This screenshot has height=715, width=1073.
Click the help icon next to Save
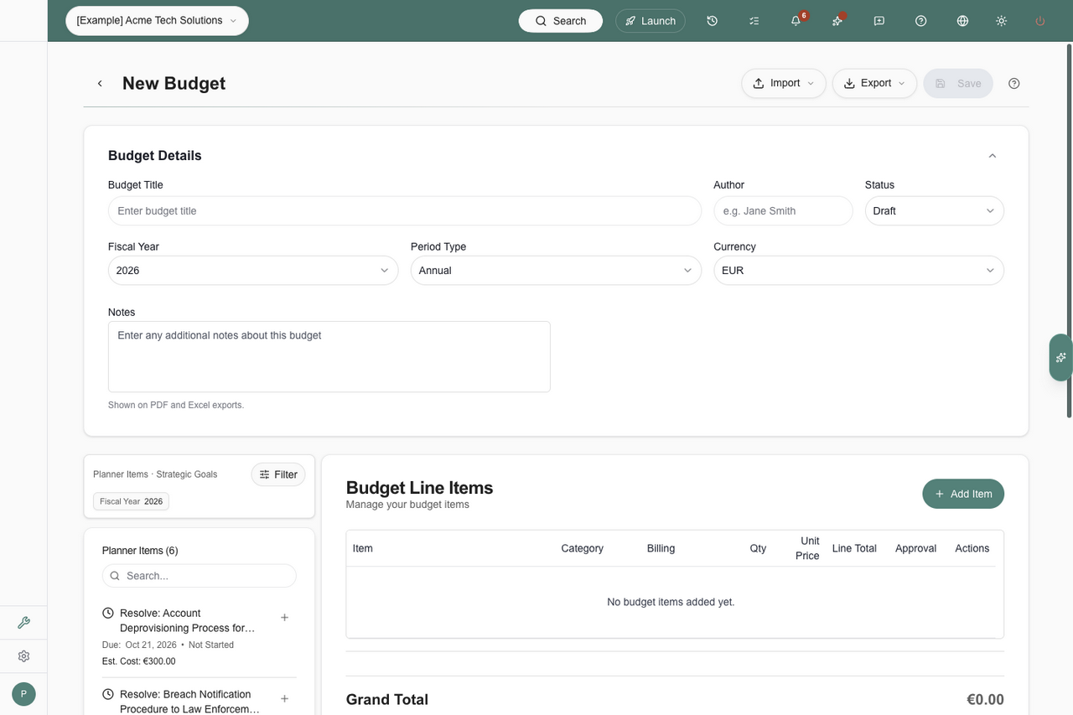[1014, 84]
